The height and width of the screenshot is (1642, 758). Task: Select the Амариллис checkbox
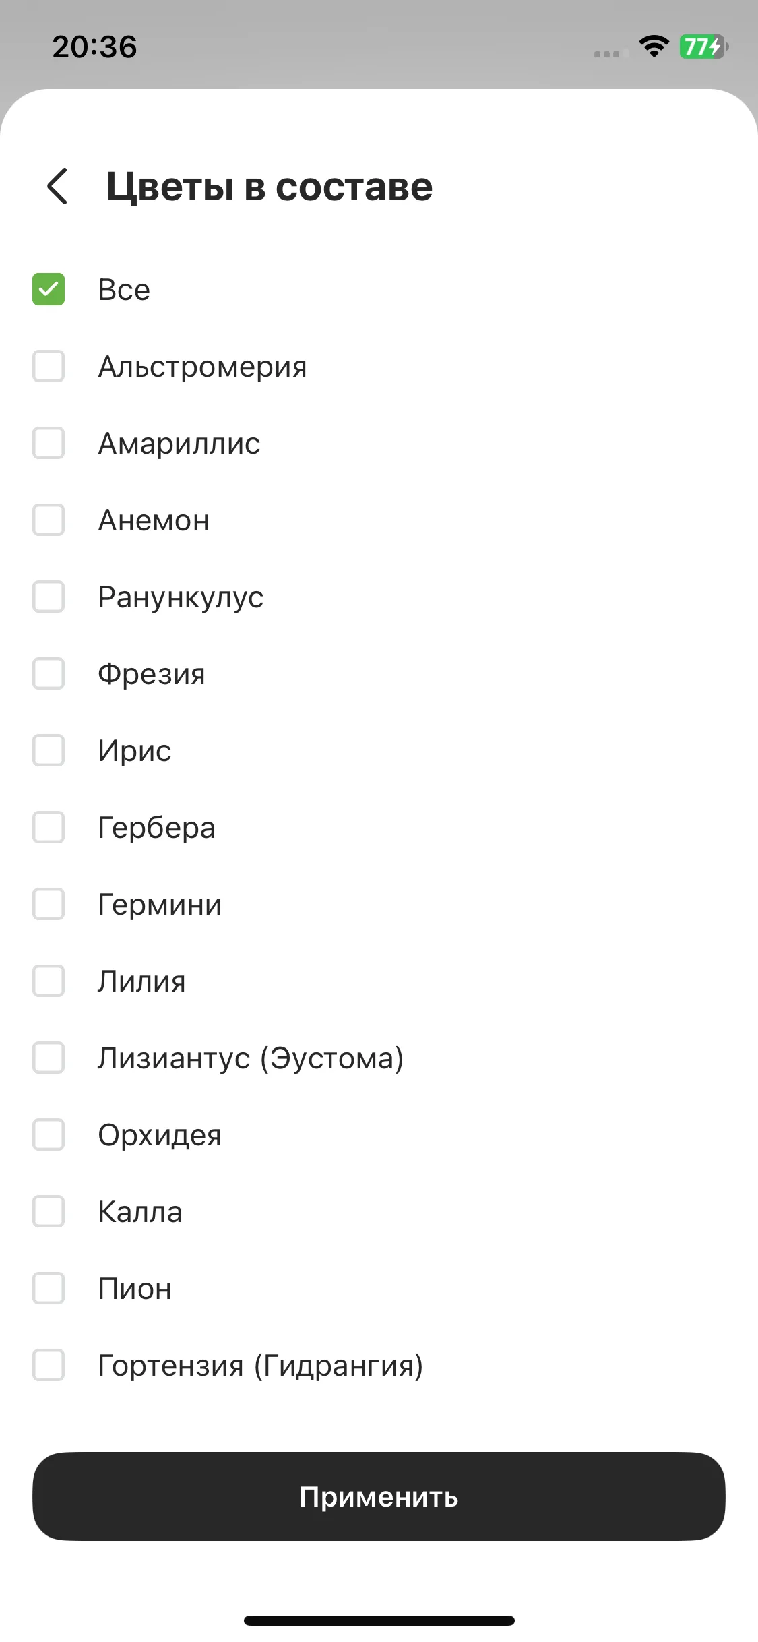[49, 443]
